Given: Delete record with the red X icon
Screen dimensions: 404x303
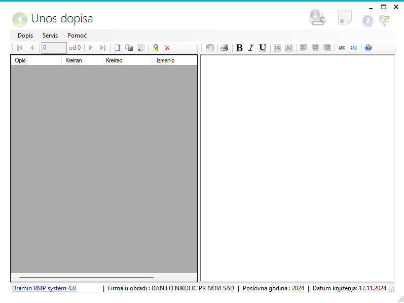Looking at the screenshot, I should [x=167, y=48].
